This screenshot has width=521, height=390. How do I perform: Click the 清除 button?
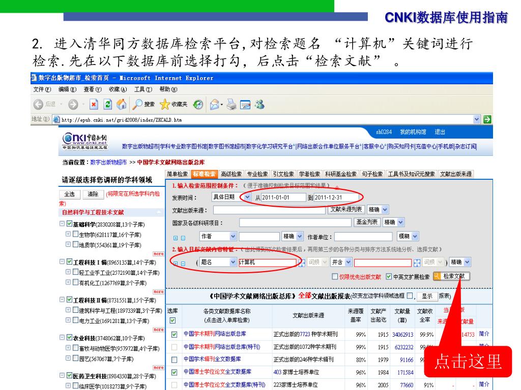[93, 194]
